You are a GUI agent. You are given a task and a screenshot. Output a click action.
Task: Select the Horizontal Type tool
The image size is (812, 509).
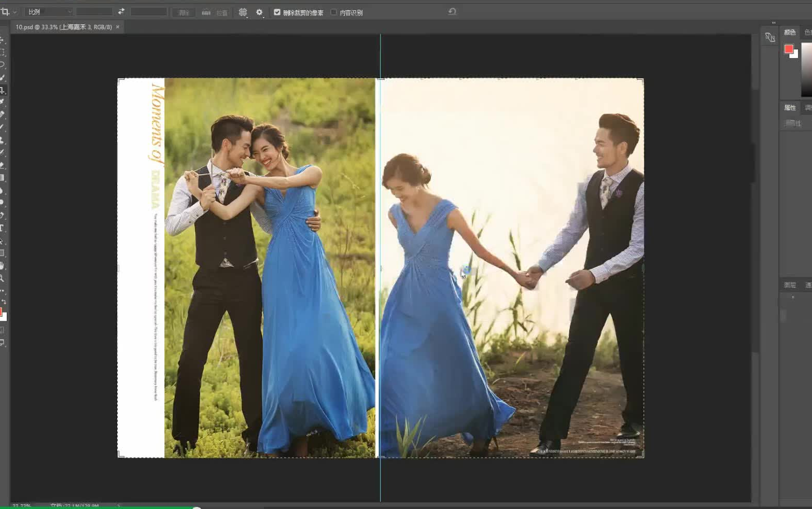(3, 228)
